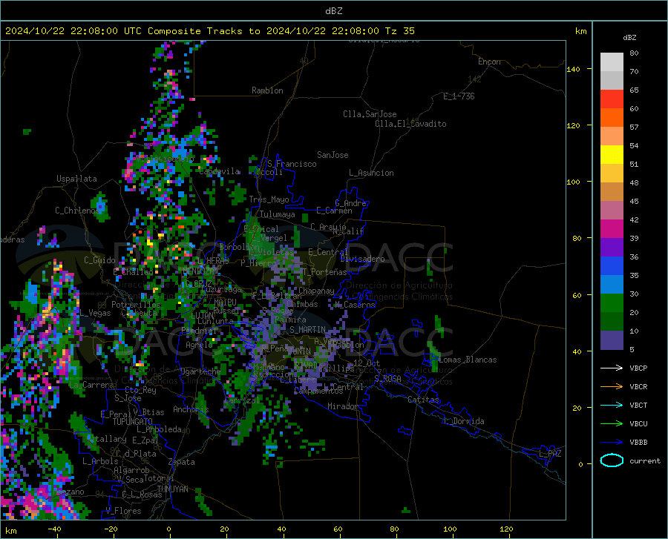Click the 'C_Chilenos' map label
668x539 pixels.
[77, 211]
